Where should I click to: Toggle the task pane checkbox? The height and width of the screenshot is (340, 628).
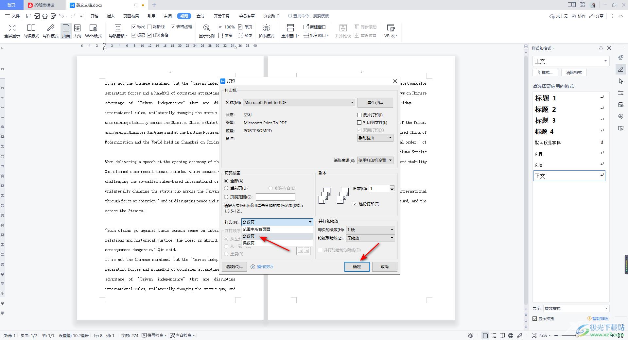coord(149,35)
